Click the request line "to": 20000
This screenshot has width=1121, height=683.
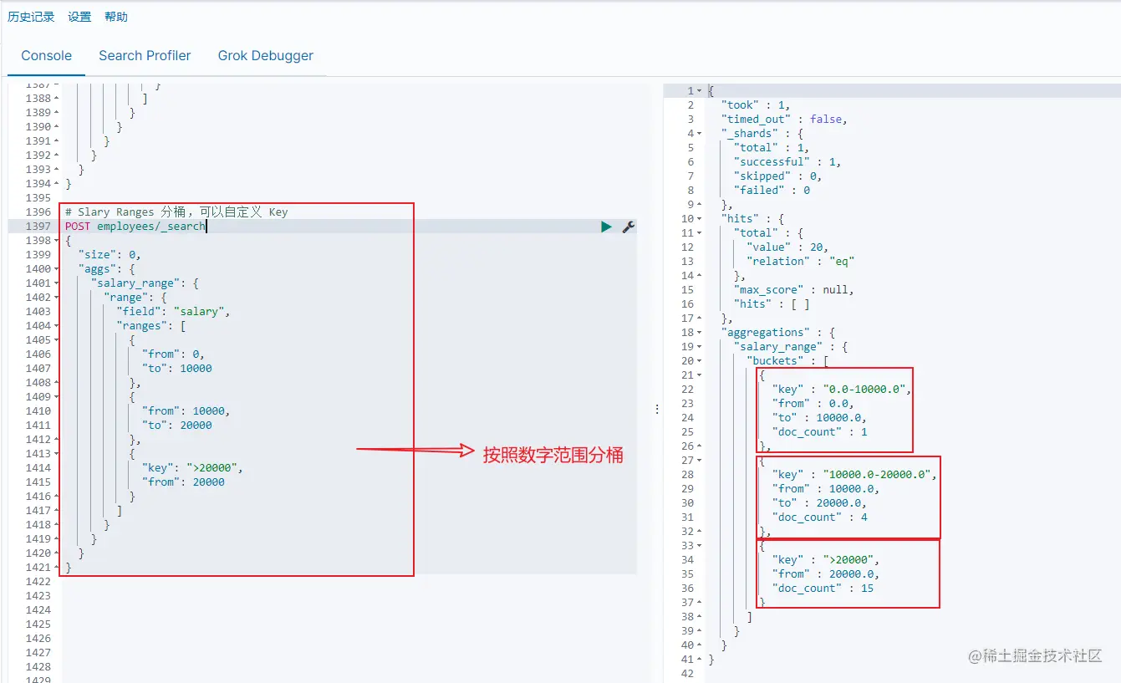pyautogui.click(x=177, y=426)
